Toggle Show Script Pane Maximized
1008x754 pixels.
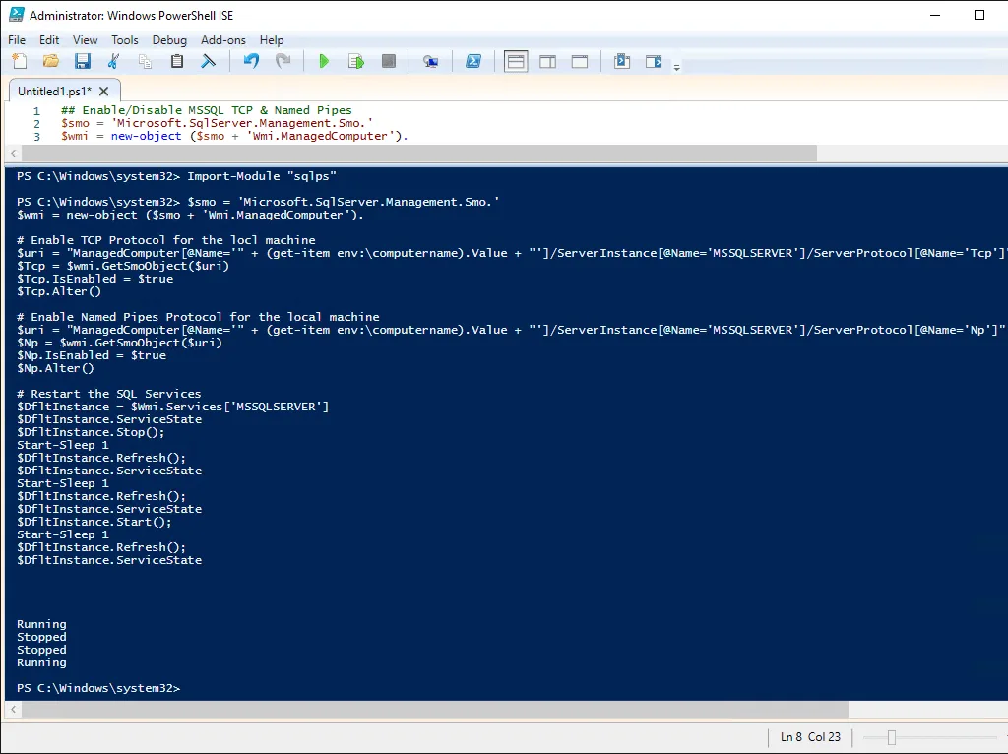[579, 60]
